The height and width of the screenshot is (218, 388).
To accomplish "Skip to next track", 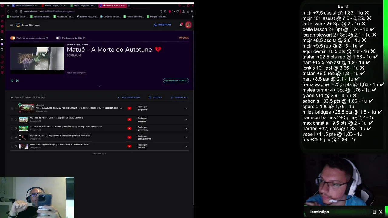I will click(x=17, y=81).
